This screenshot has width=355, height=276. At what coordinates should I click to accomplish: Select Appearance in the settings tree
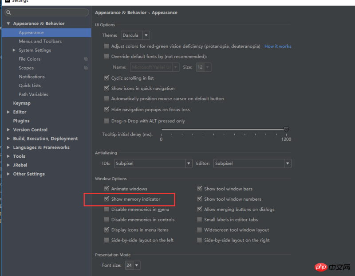click(47, 32)
